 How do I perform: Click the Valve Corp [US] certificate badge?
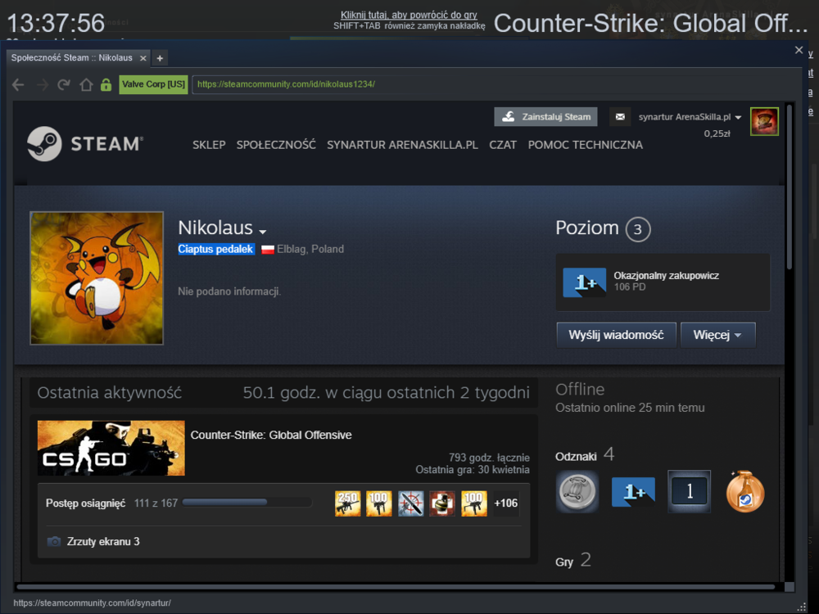(x=154, y=84)
